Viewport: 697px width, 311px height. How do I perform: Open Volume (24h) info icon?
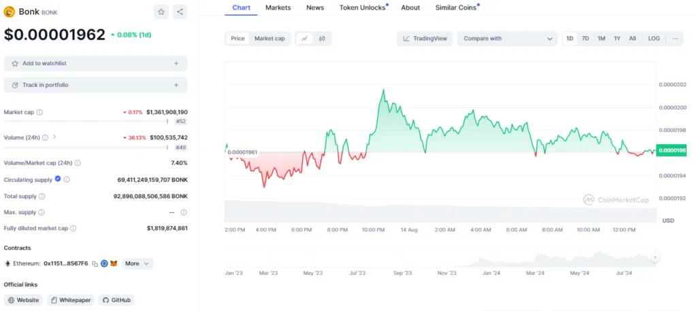pyautogui.click(x=46, y=137)
